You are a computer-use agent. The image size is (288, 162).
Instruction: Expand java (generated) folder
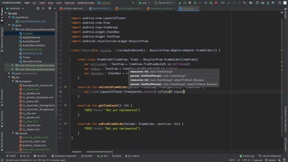click(9, 73)
